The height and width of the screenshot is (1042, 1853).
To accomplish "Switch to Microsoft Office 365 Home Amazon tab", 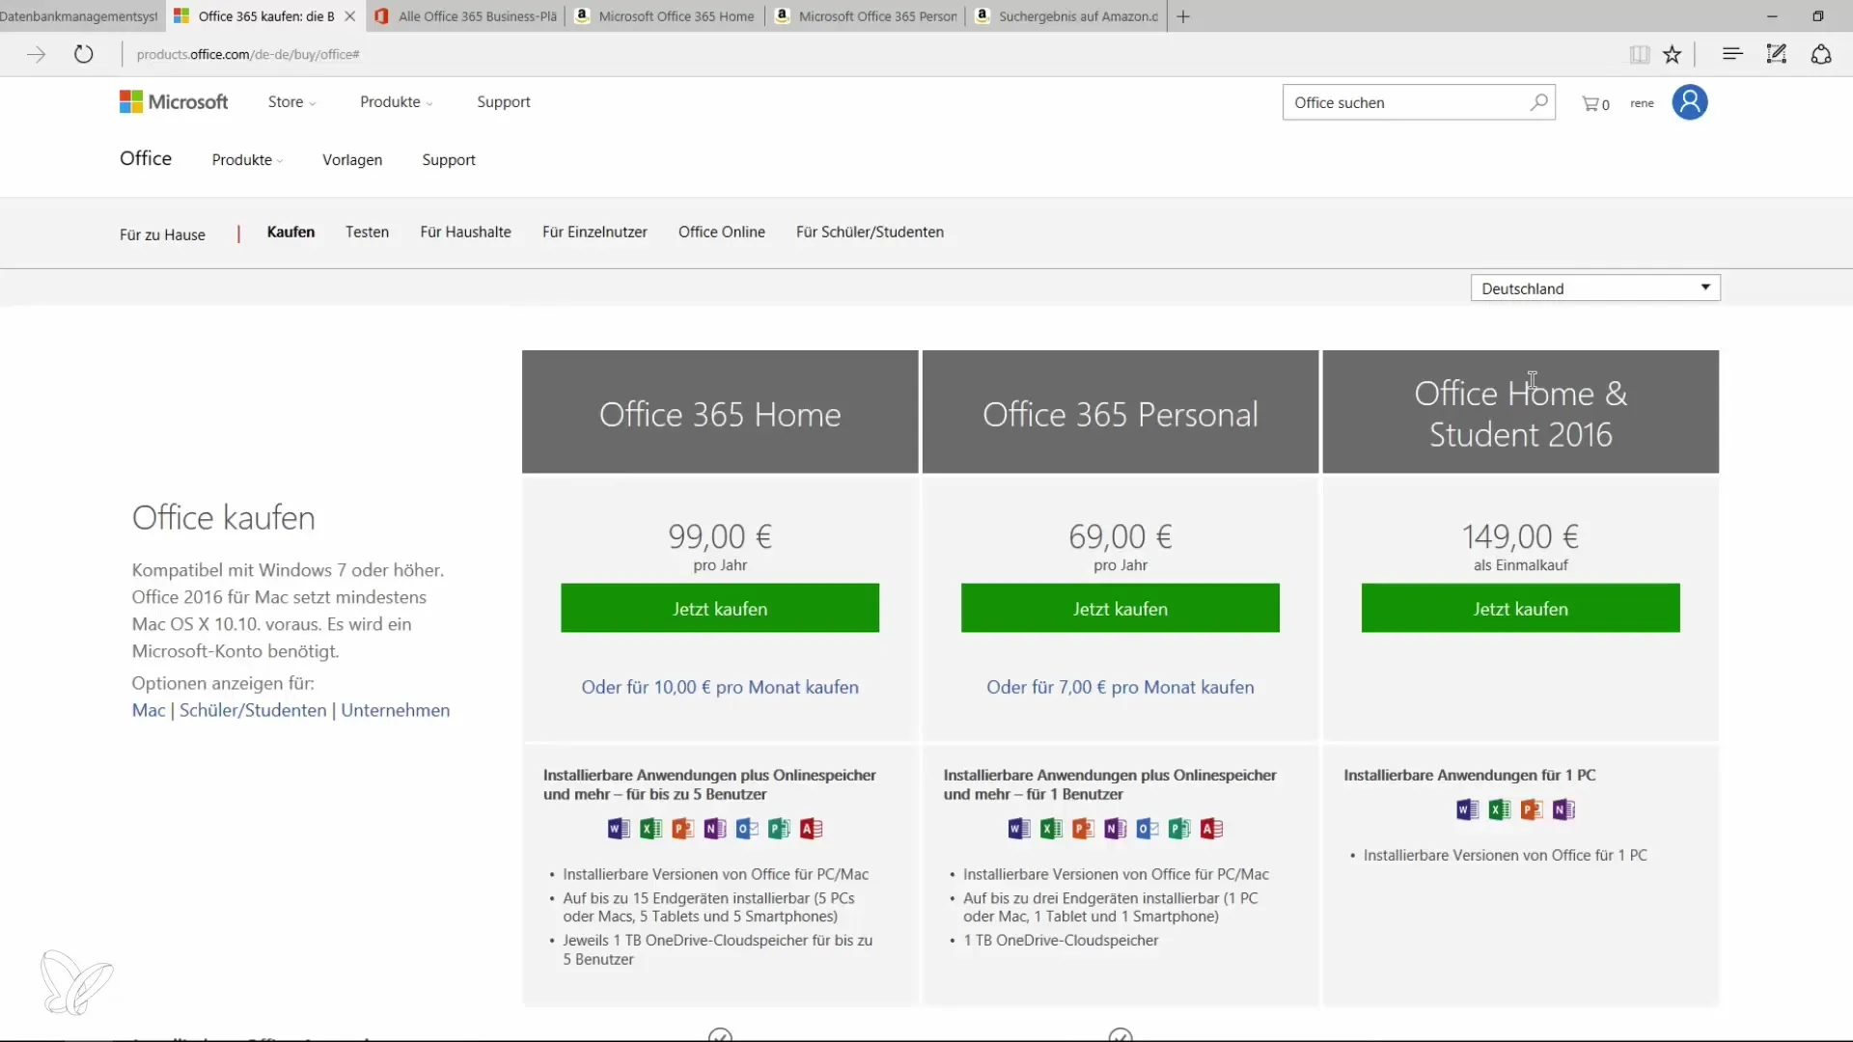I will coord(666,16).
